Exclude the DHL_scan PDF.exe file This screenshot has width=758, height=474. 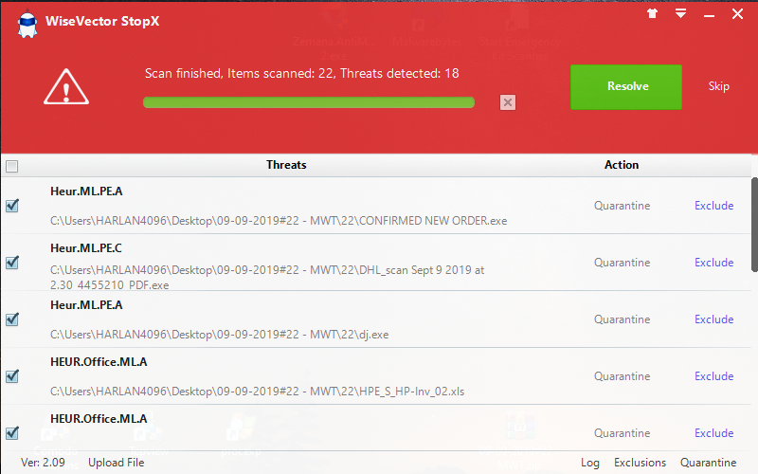[714, 263]
